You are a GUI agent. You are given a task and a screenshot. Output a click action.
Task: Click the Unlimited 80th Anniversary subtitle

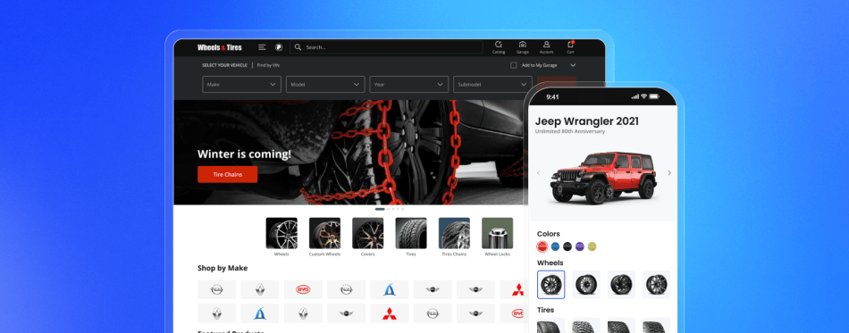click(x=569, y=131)
